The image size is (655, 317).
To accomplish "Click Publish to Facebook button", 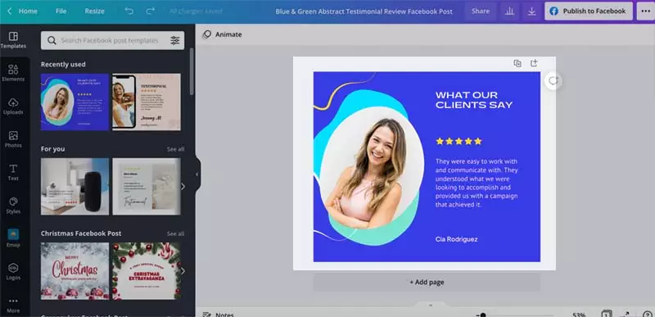I will click(588, 11).
